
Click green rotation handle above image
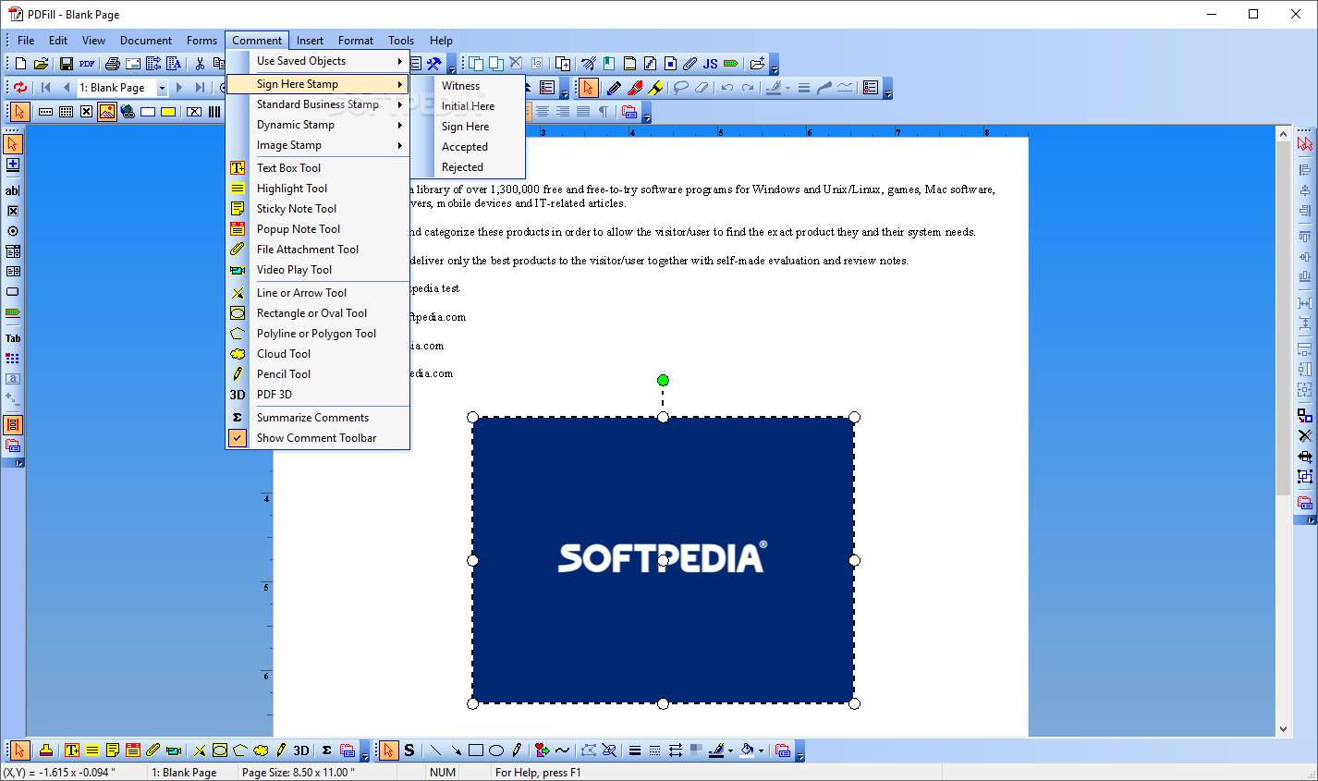(x=663, y=380)
